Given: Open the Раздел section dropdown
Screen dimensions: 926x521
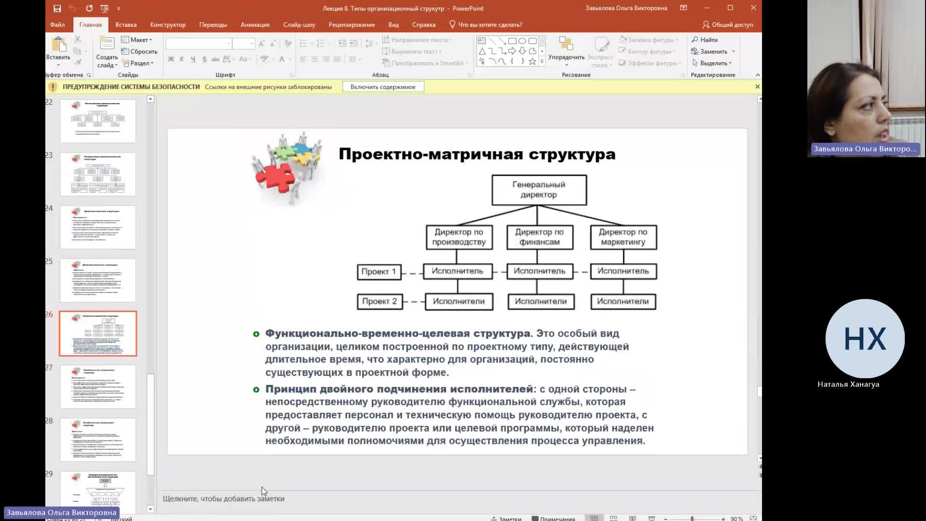Looking at the screenshot, I should [138, 63].
